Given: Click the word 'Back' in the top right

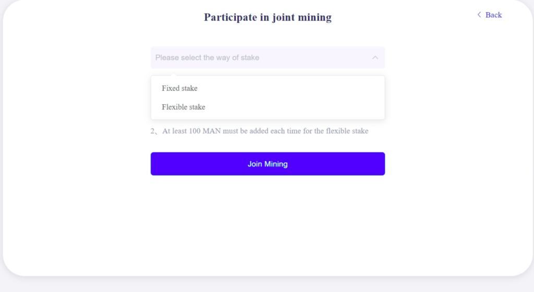Looking at the screenshot, I should (493, 15).
